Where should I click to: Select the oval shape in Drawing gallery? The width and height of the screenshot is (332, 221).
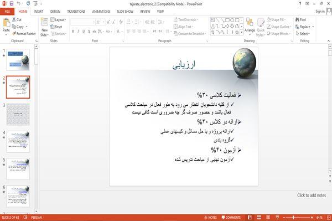232,20
